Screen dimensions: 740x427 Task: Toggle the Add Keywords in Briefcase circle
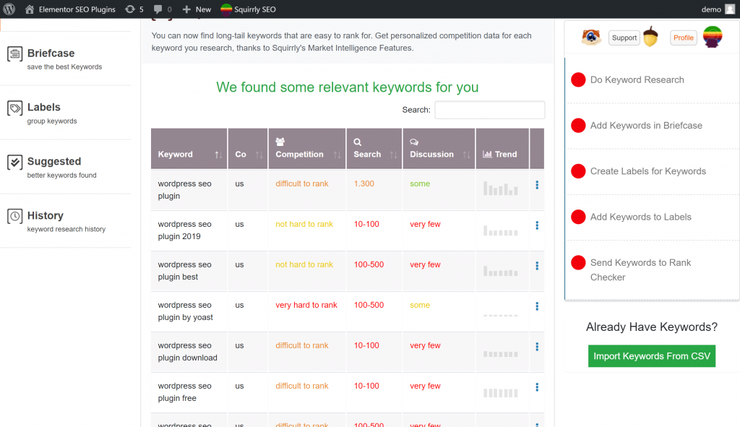coord(578,126)
